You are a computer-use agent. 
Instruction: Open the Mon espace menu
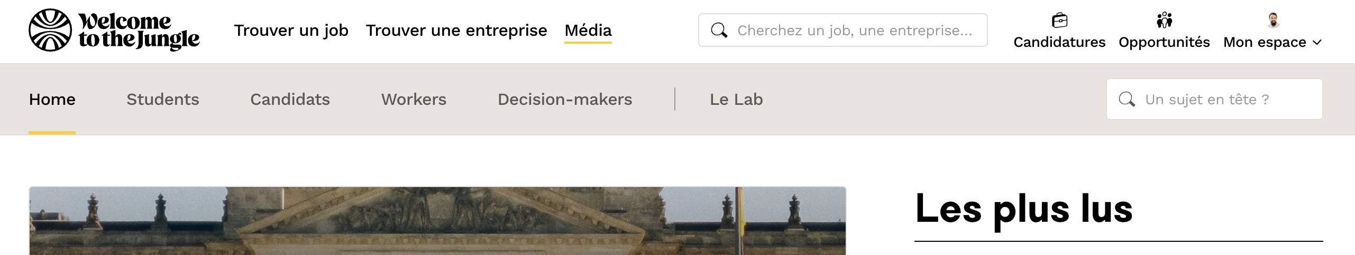pos(1265,42)
